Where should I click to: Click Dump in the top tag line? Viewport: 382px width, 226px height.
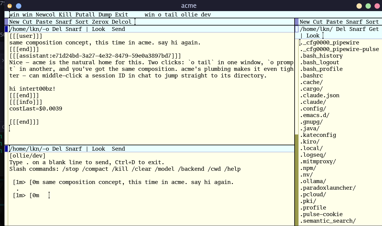pos(105,15)
